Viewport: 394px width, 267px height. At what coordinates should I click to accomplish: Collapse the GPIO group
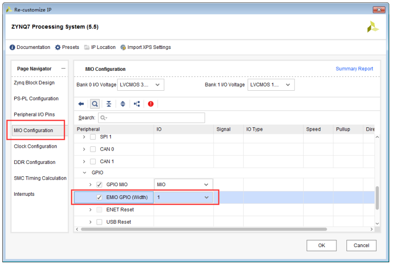click(x=84, y=172)
